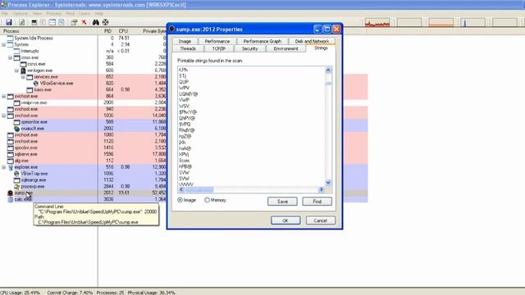Switch to the Performance Graph tab
The width and height of the screenshot is (525, 295).
[262, 41]
